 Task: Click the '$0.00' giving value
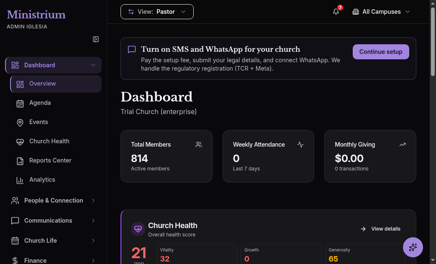pos(349,158)
